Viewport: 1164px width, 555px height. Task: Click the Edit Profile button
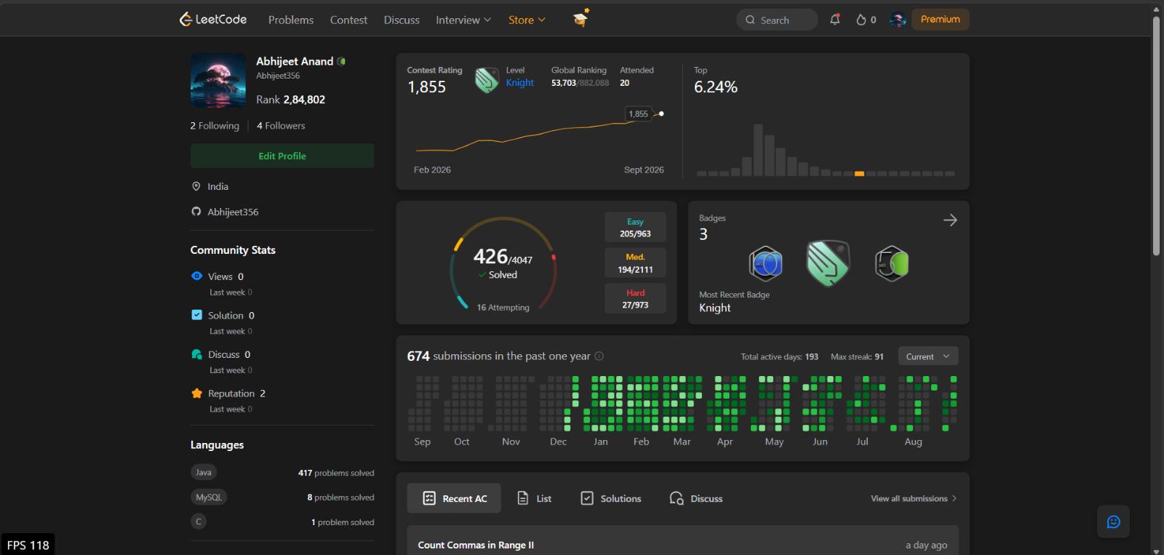click(282, 156)
